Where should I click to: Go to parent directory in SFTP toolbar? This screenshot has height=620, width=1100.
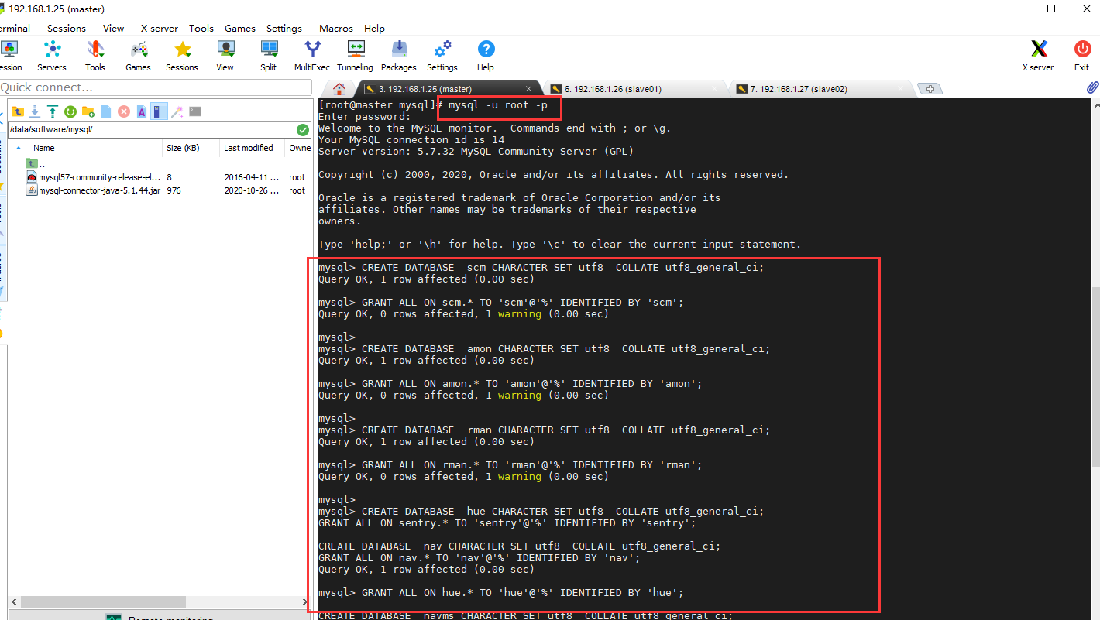pos(17,112)
